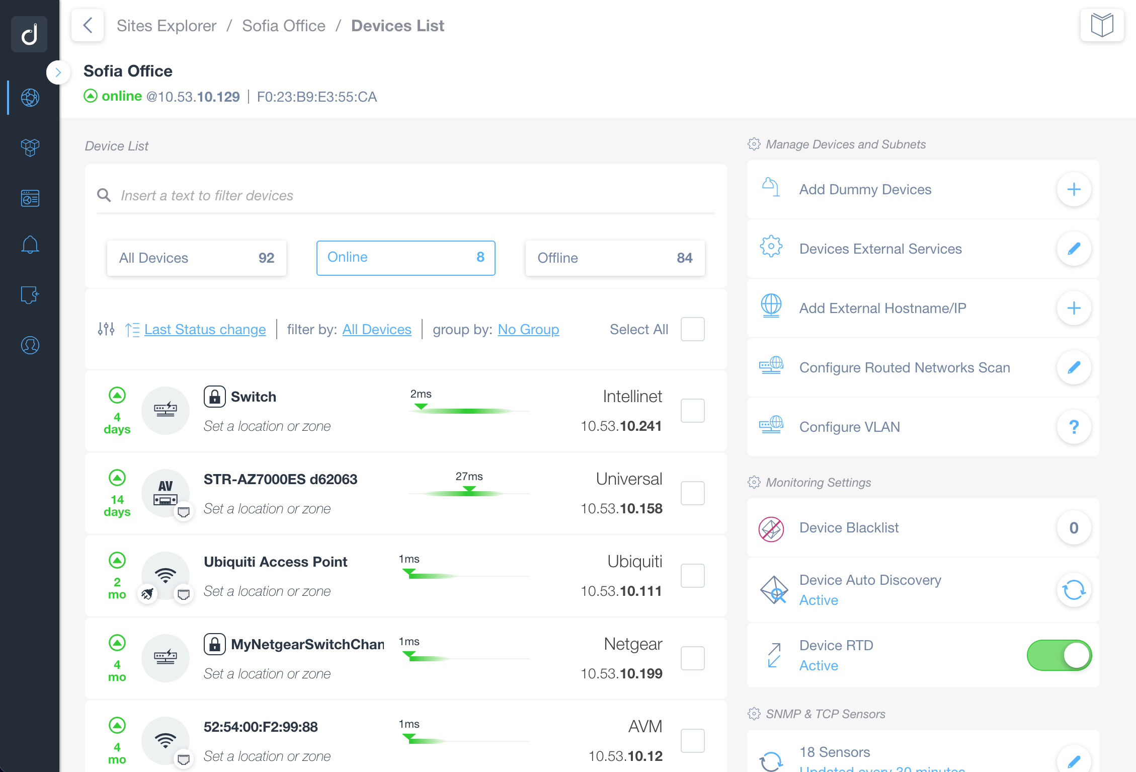Click the 2ms latency bar of Switch
This screenshot has height=772, width=1136.
(469, 411)
